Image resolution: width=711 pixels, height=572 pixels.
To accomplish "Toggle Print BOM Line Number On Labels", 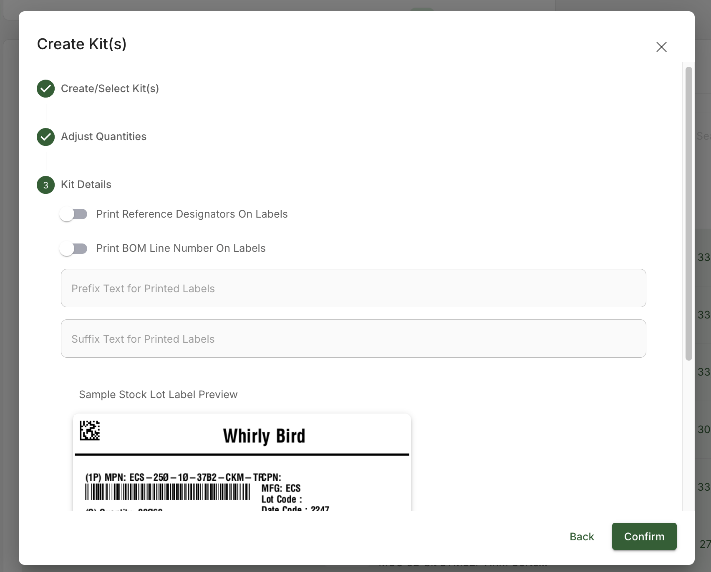I will click(x=73, y=248).
